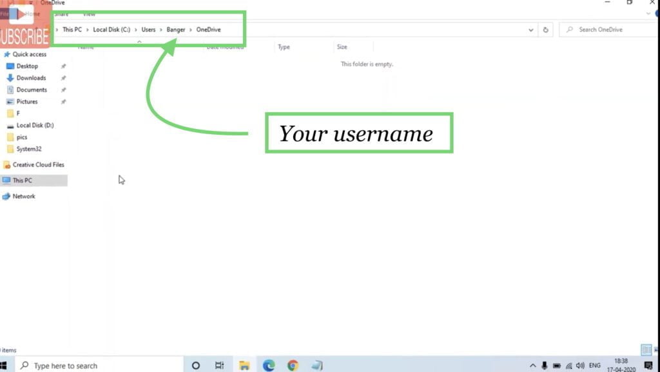Viewport: 660px width, 372px height.
Task: Open the taskbar clock and date
Action: click(621, 366)
